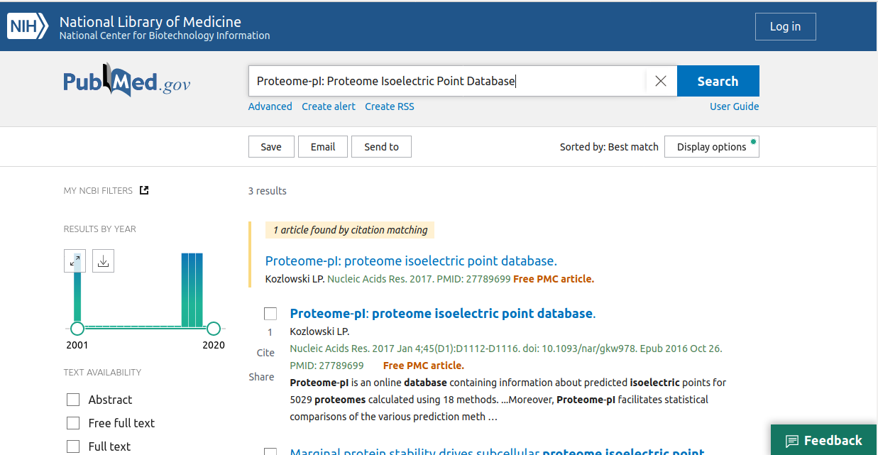This screenshot has width=878, height=455.
Task: Click the 'Free PMC article.' label in the first result
Action: [x=424, y=366]
